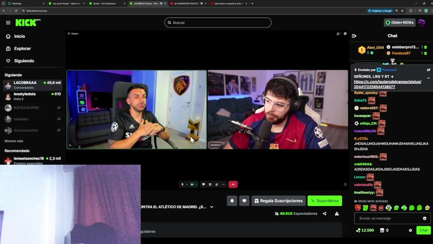Click the 49.616 Espectadores count

[x=296, y=213]
